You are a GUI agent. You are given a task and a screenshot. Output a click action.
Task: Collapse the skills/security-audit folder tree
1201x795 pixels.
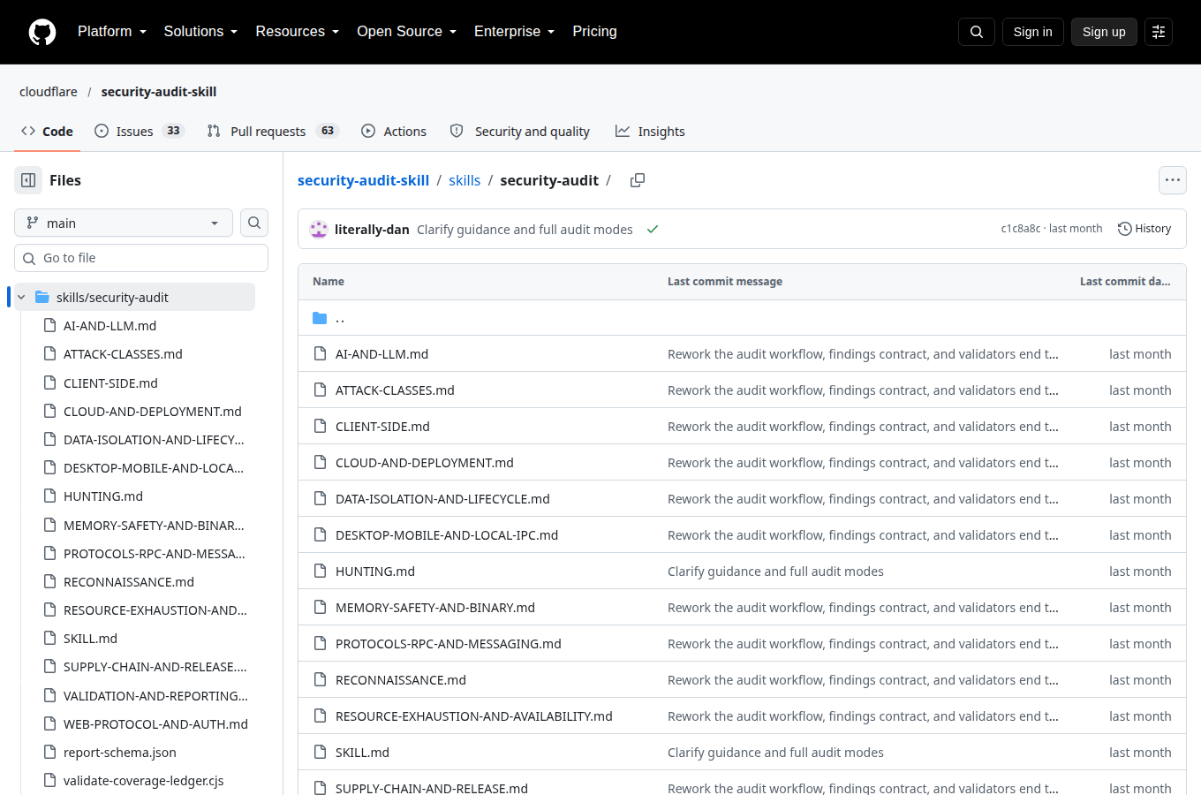21,297
